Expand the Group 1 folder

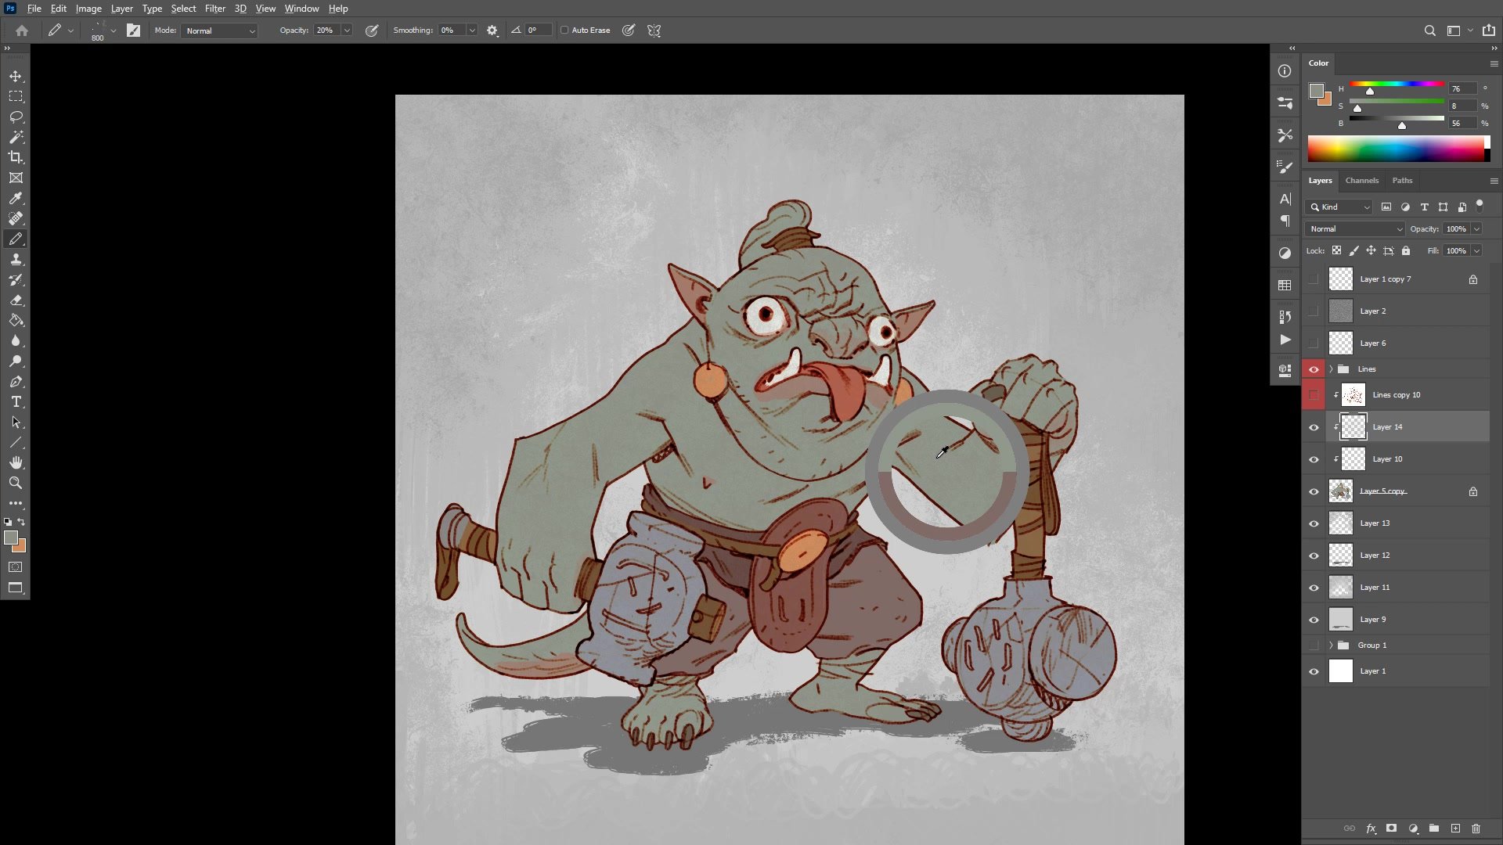point(1331,645)
